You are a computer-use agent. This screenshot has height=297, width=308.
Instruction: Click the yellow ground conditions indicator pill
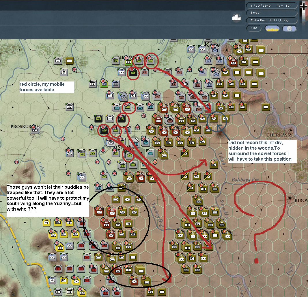(x=272, y=28)
